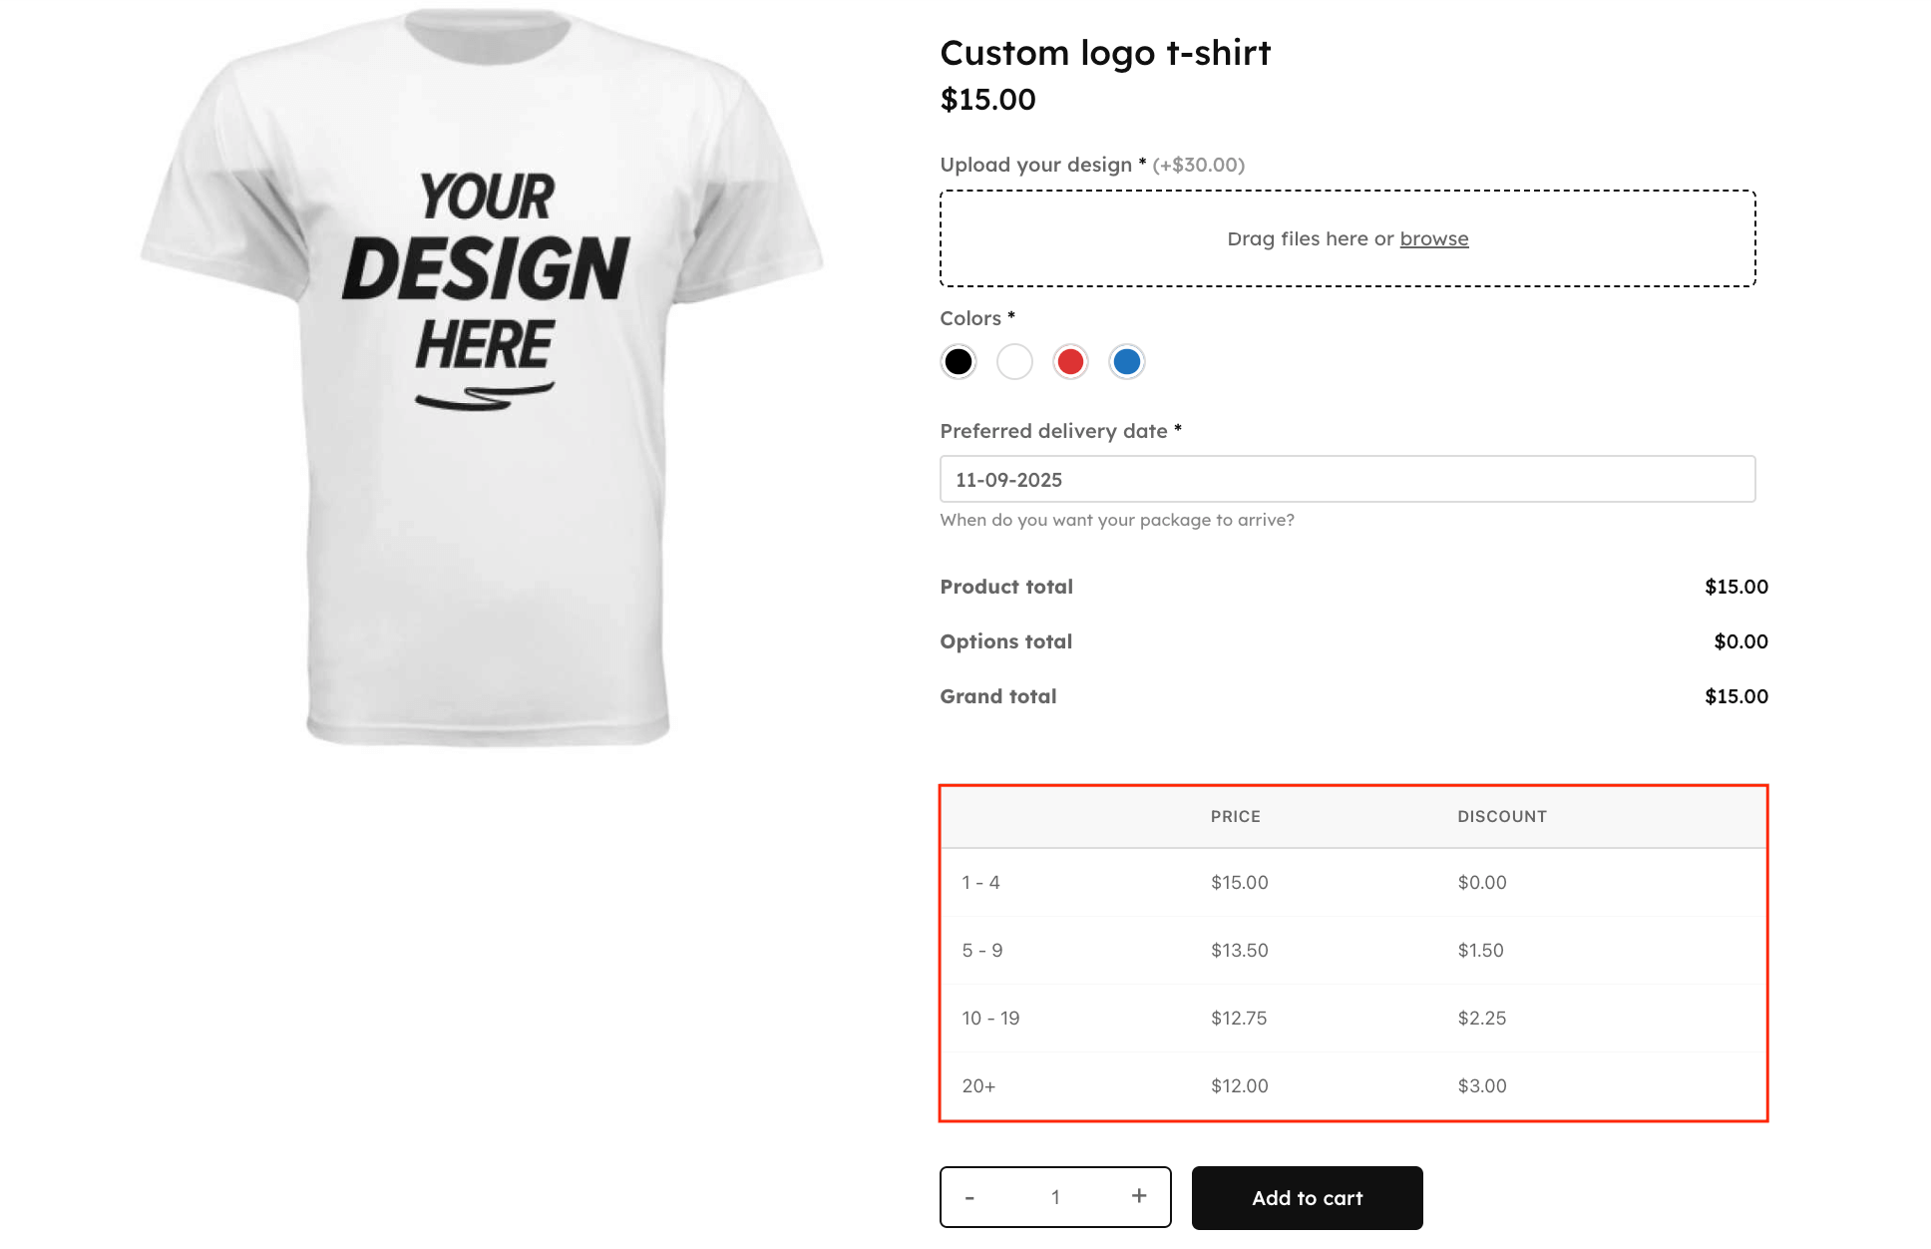
Task: Click the DISCOUNT column header
Action: coord(1501,816)
